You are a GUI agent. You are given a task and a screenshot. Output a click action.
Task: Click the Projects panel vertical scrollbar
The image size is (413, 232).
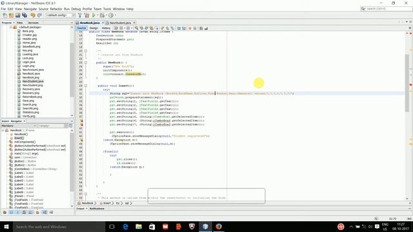tap(72, 71)
